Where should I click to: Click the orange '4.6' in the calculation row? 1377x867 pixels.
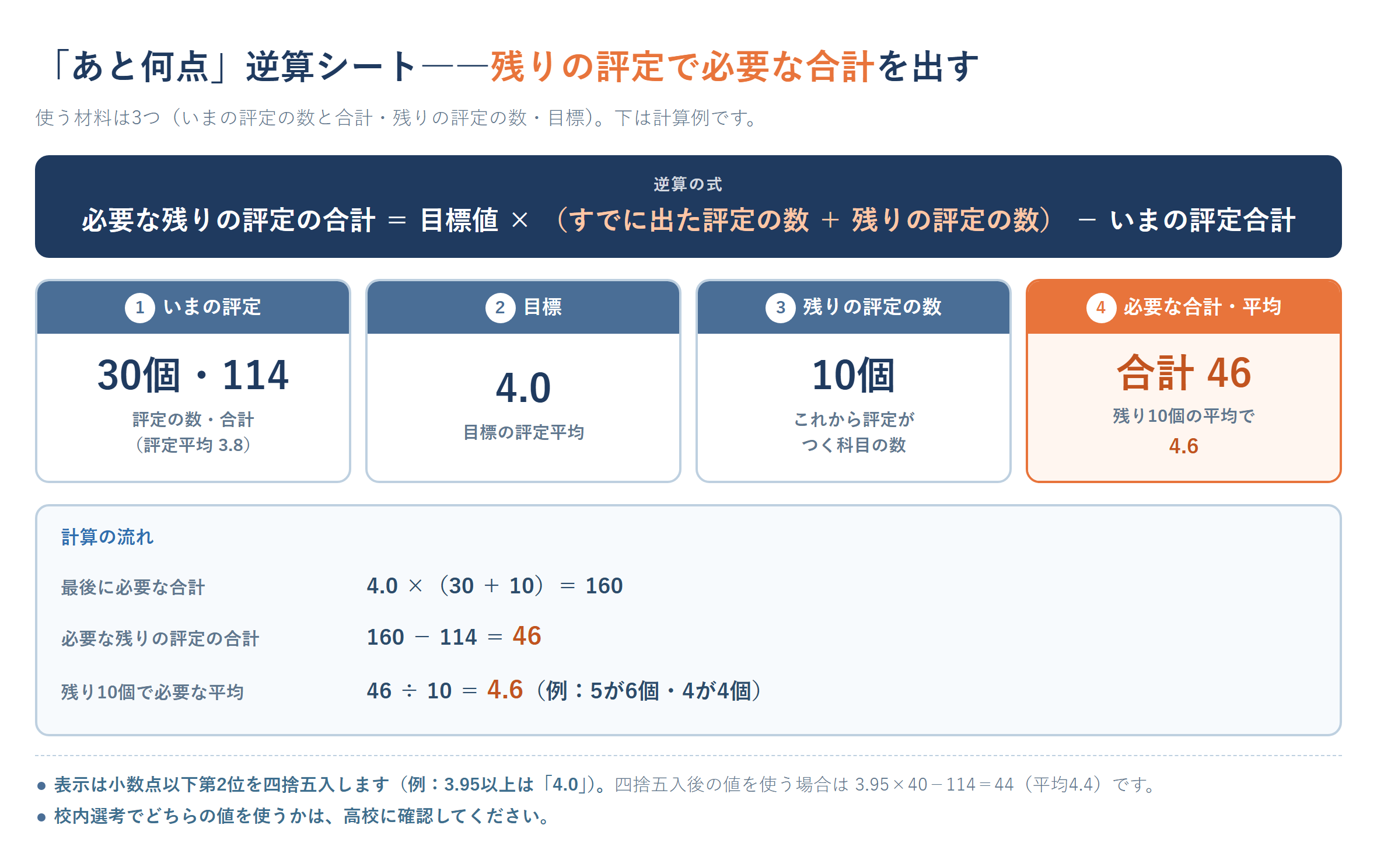[505, 690]
